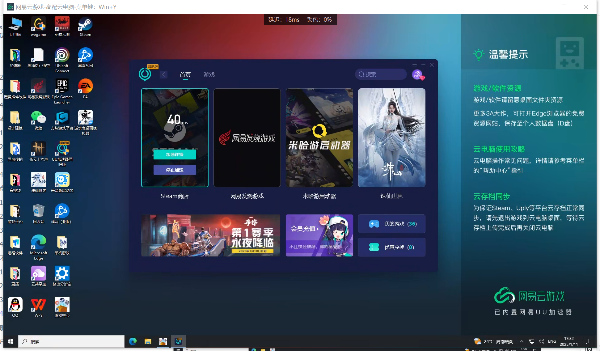Open 会员充值 promotion banner
Screen dimensions: 600x351
click(319, 235)
